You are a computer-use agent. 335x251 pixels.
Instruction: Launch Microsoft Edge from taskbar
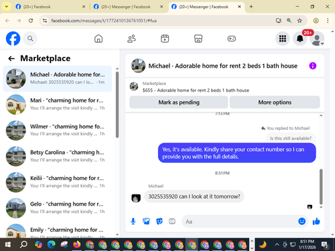(x=51, y=245)
